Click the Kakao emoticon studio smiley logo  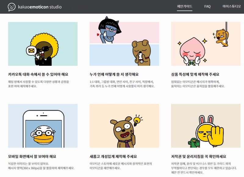click(x=12, y=7)
